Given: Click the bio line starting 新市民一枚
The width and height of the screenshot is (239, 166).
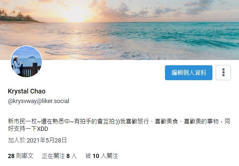Looking at the screenshot, I should pos(119,121).
